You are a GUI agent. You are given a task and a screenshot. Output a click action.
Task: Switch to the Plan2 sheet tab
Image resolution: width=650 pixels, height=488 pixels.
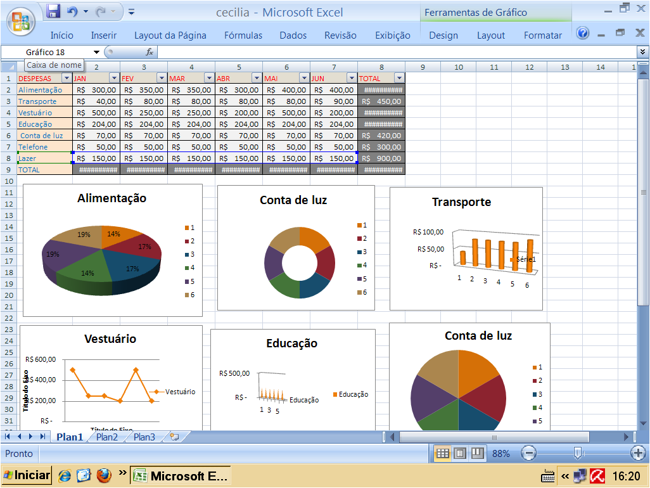tap(106, 436)
